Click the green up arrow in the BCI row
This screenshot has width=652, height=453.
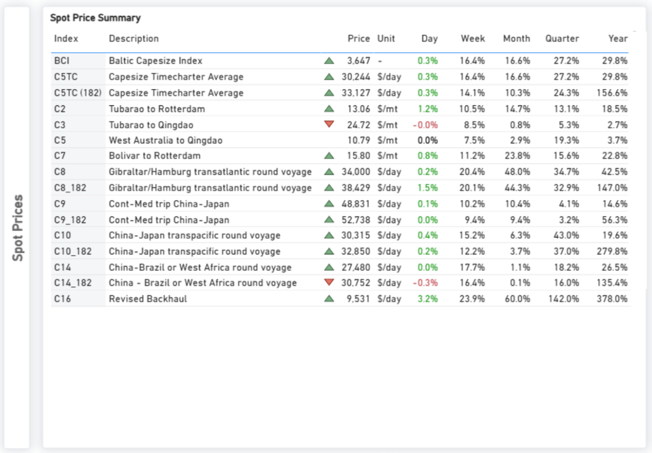tap(329, 61)
